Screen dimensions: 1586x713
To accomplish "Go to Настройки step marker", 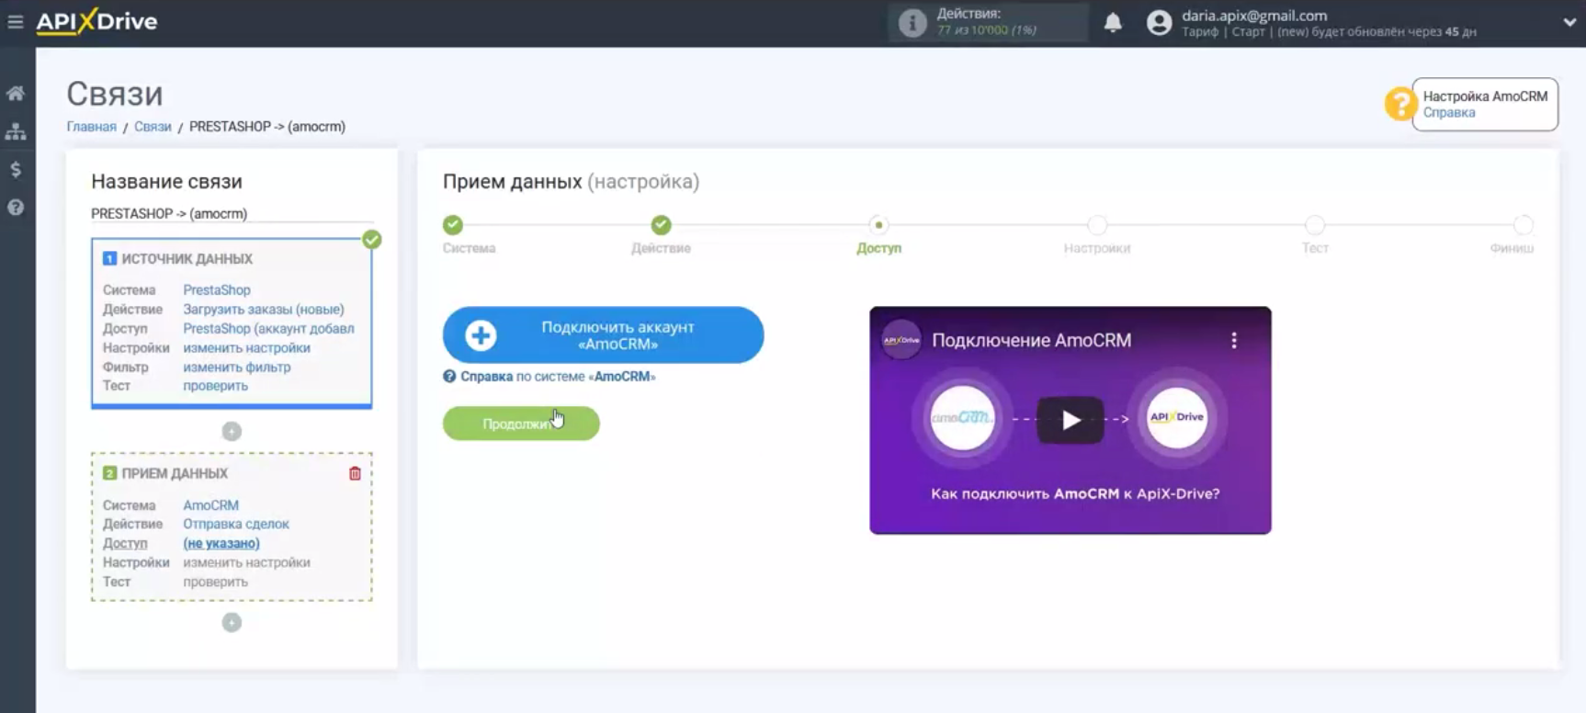I will 1097,224.
